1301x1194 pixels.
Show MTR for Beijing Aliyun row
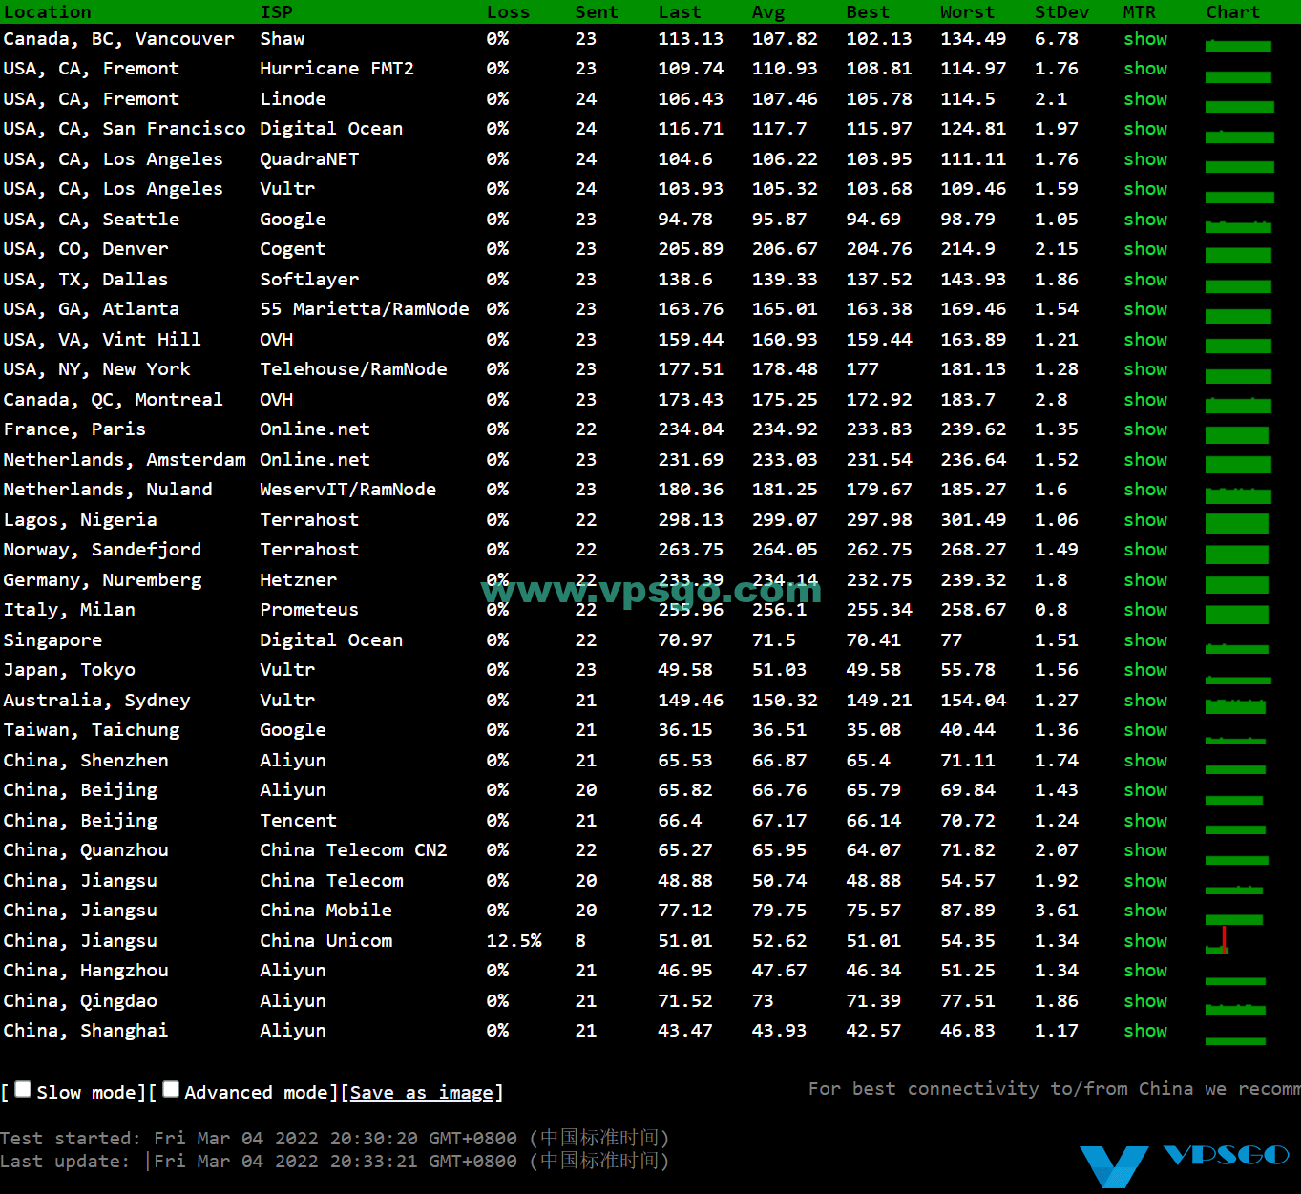[1145, 790]
